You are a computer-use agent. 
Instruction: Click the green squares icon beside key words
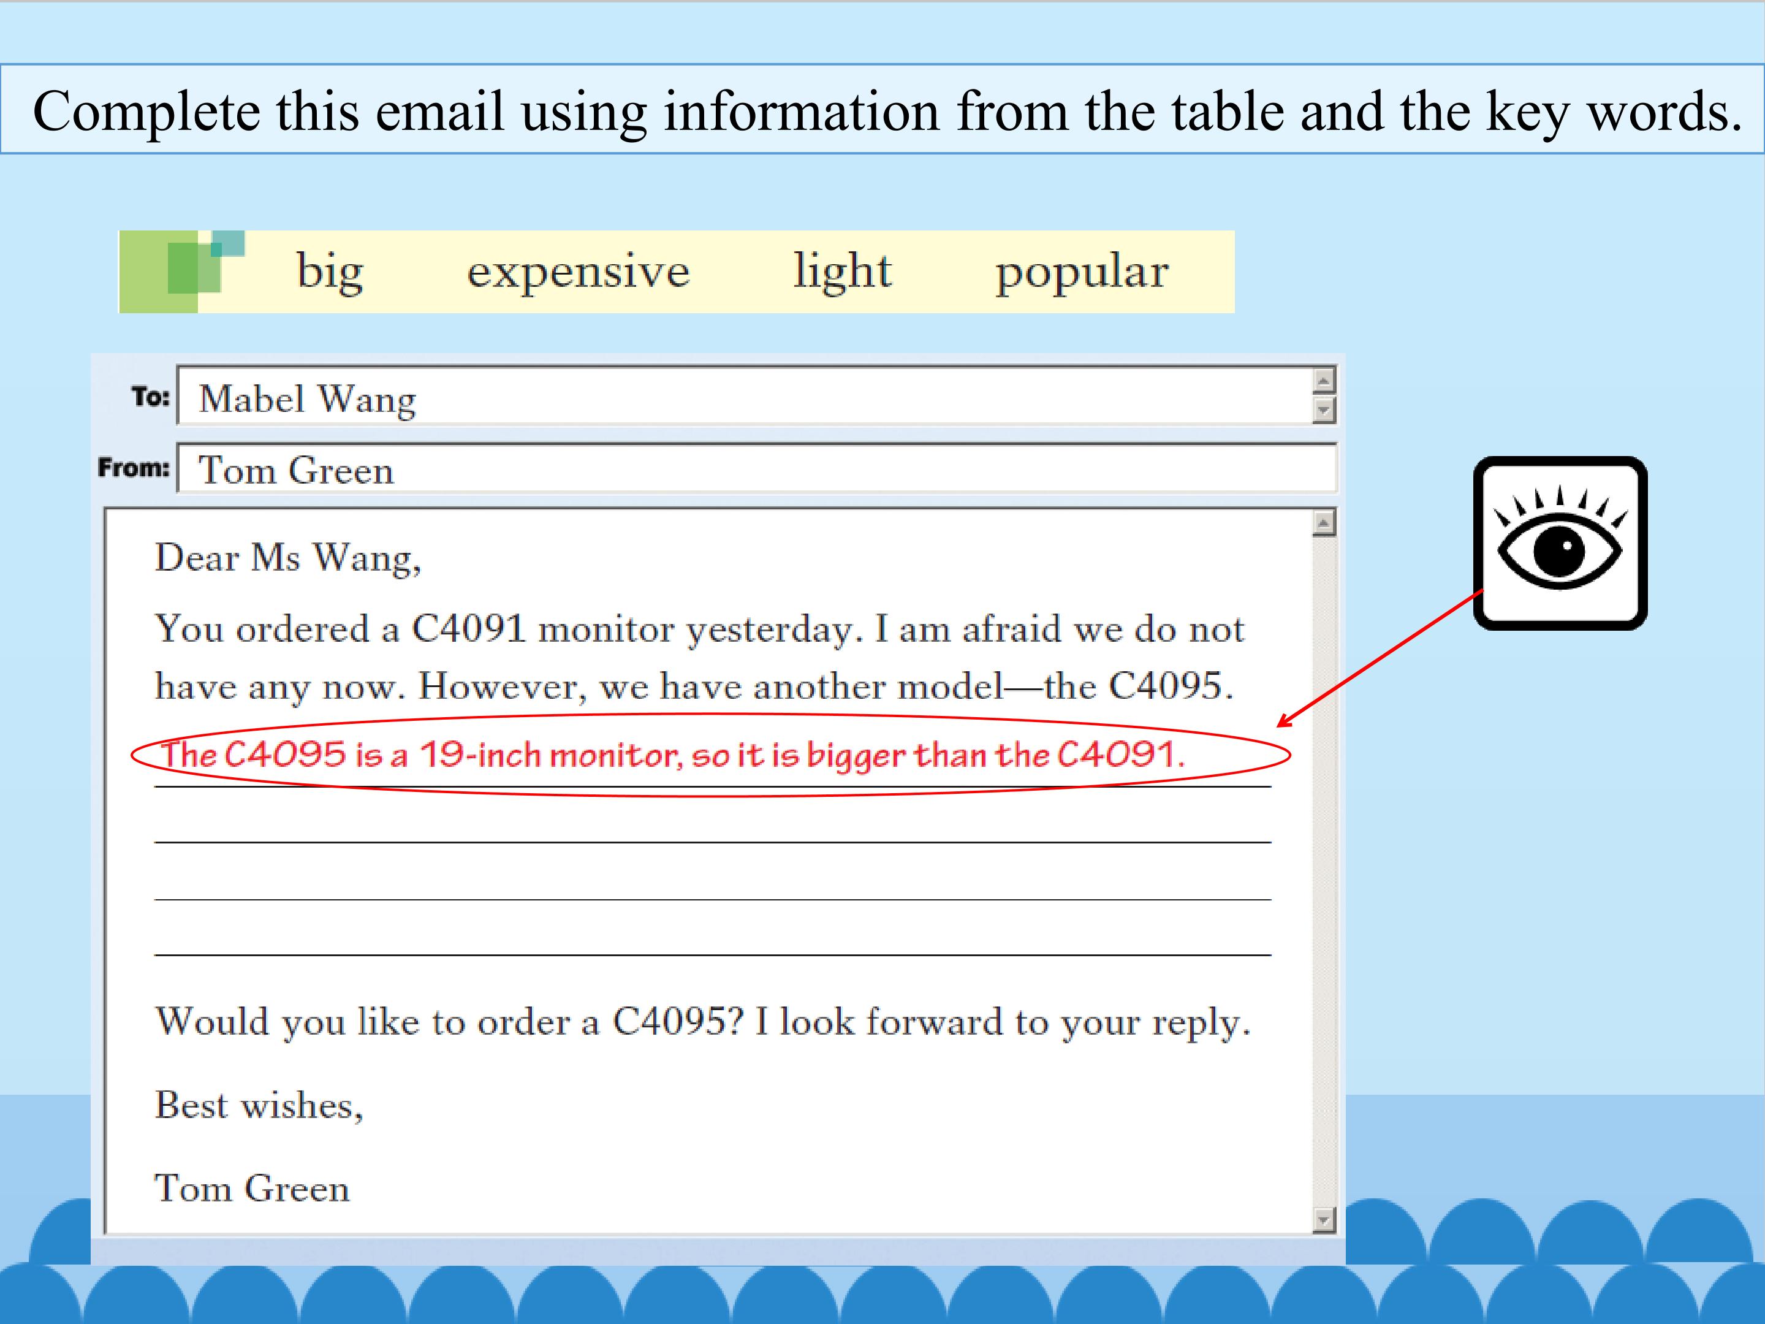(x=182, y=272)
